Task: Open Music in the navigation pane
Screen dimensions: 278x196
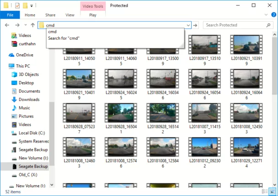Action: [x=24, y=108]
